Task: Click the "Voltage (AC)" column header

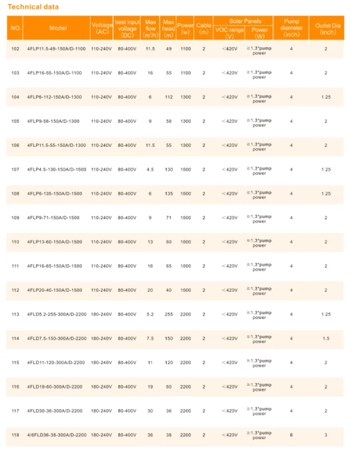Action: tap(101, 28)
